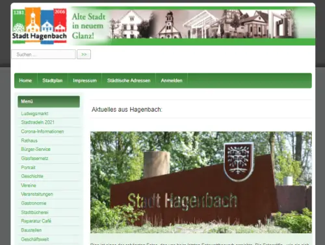This screenshot has height=245, width=325.
Task: Click the Aktuelles aus Hagenbach heading
Action: tap(127, 110)
